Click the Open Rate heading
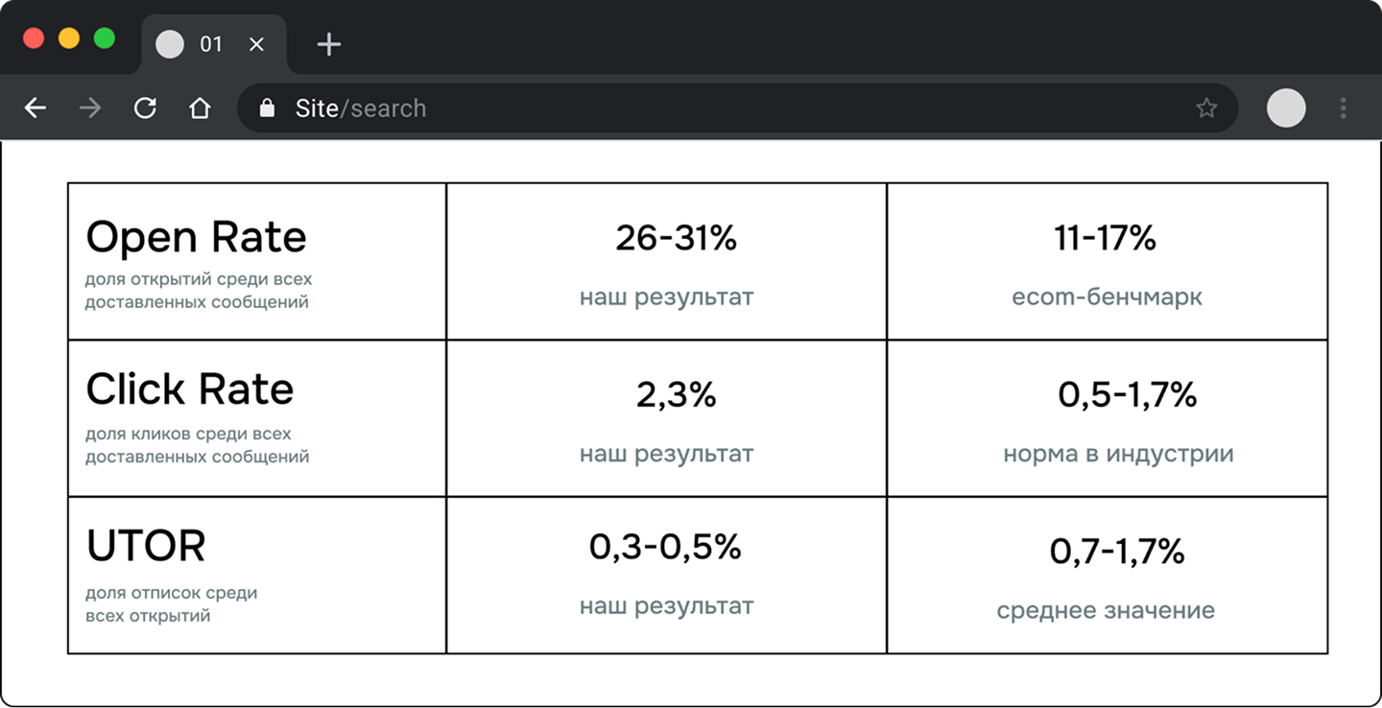Screen dimensions: 1382x708 coord(196,237)
